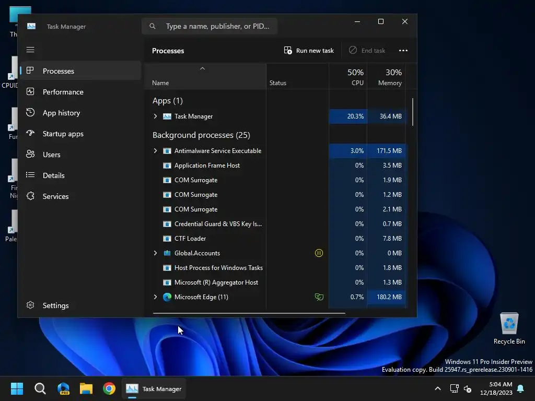The height and width of the screenshot is (401, 535).
Task: Click the search magnifier icon
Action: (153, 26)
